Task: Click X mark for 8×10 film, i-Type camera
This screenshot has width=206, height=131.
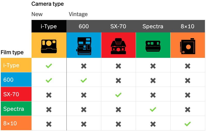Action: (x=49, y=124)
